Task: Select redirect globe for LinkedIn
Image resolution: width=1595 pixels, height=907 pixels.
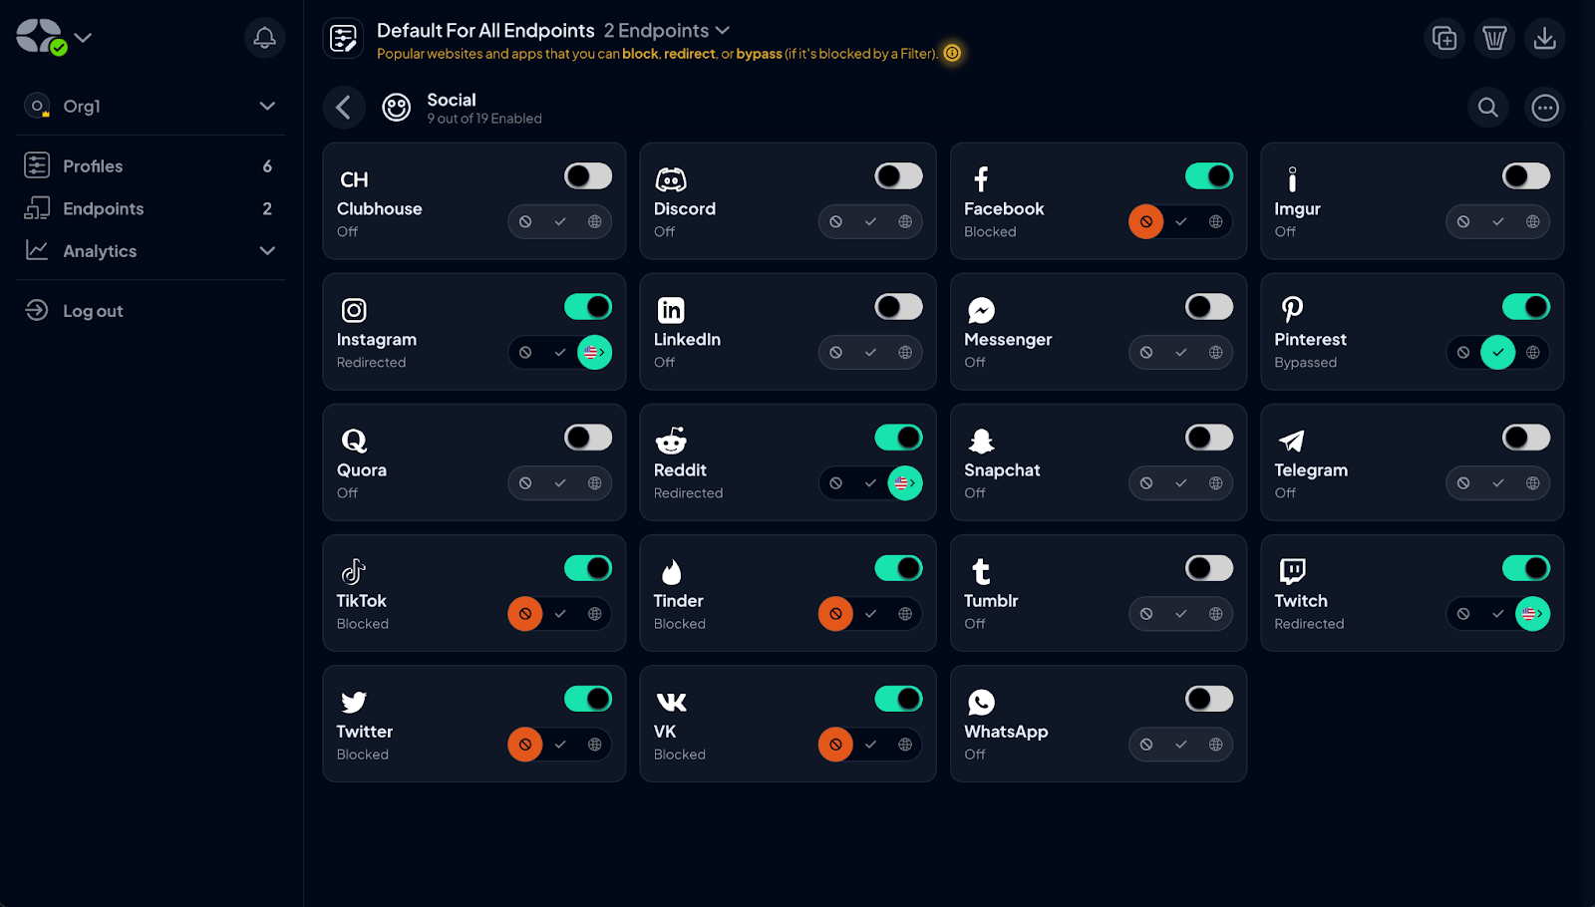Action: 905,352
